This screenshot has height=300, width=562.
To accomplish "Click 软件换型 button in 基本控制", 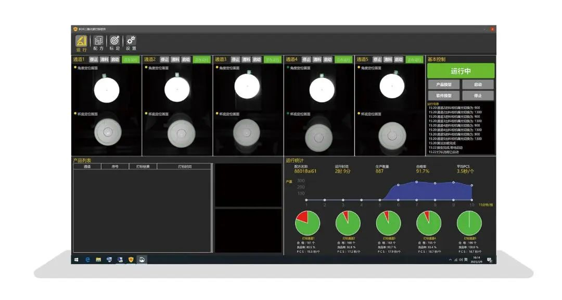I will click(444, 96).
